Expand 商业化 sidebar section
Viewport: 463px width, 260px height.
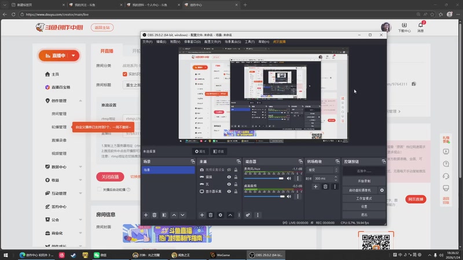[x=80, y=233]
